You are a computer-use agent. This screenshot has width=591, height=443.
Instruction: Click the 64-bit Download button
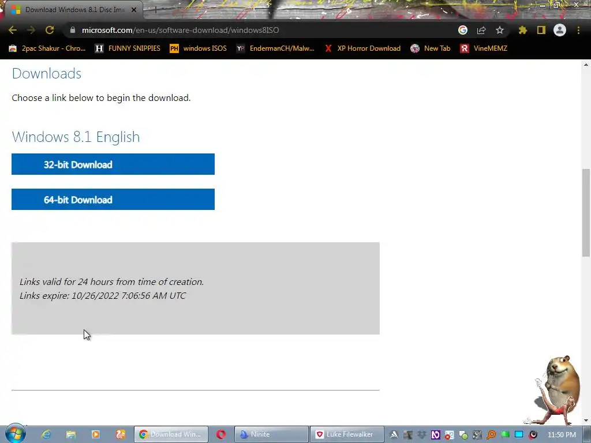click(x=113, y=199)
